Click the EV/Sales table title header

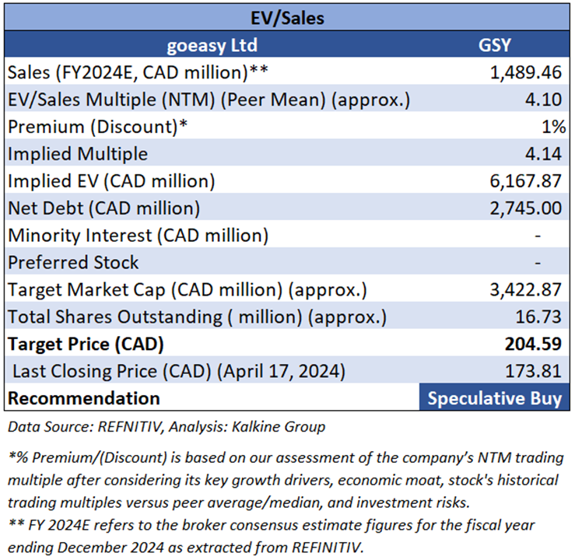click(x=287, y=16)
